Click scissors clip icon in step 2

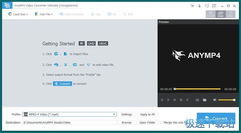(66, 65)
